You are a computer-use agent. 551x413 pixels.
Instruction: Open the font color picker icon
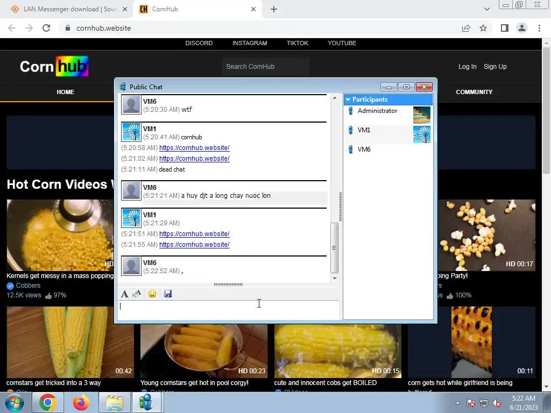click(x=137, y=294)
